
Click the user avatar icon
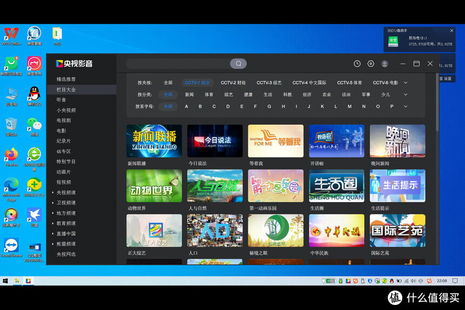(384, 64)
